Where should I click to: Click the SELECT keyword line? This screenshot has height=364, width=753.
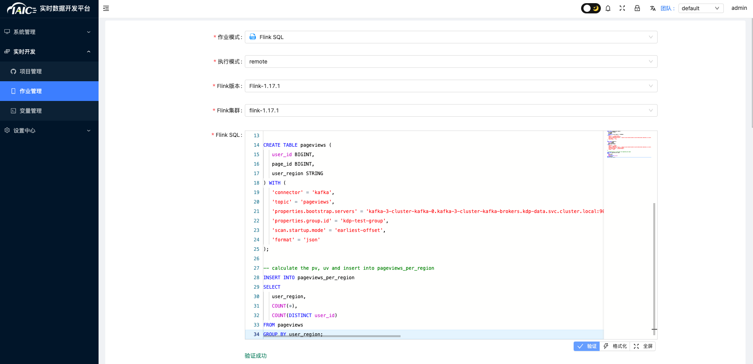coord(272,287)
